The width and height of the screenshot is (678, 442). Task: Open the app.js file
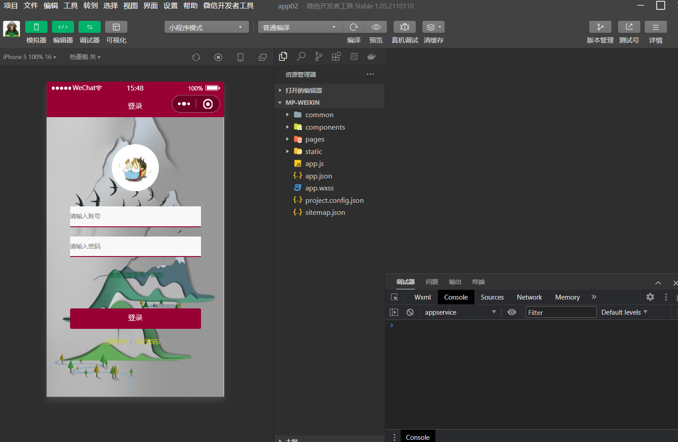click(329, 163)
